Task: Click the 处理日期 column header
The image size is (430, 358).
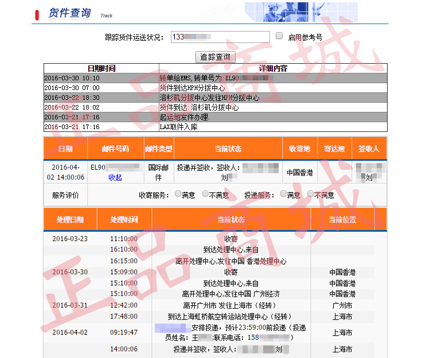Action: click(70, 220)
